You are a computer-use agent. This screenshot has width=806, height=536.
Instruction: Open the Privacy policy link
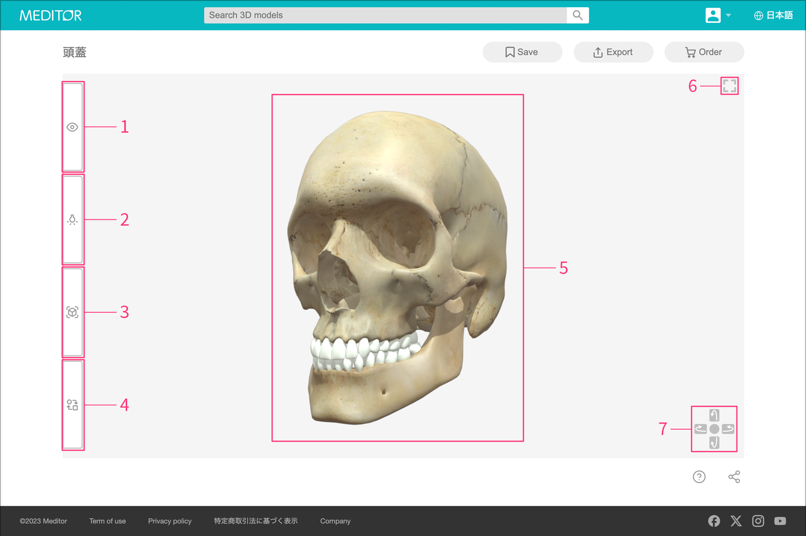[170, 521]
